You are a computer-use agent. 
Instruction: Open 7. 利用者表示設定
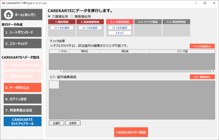[23, 110]
